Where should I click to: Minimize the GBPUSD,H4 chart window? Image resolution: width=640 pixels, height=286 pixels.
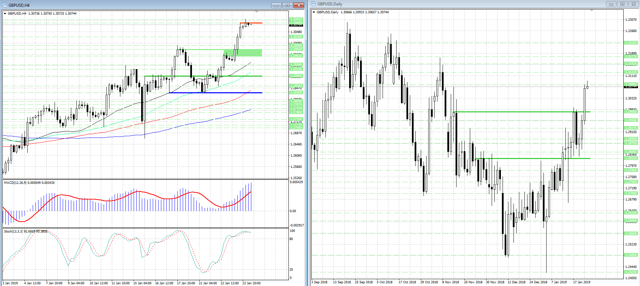276,5
